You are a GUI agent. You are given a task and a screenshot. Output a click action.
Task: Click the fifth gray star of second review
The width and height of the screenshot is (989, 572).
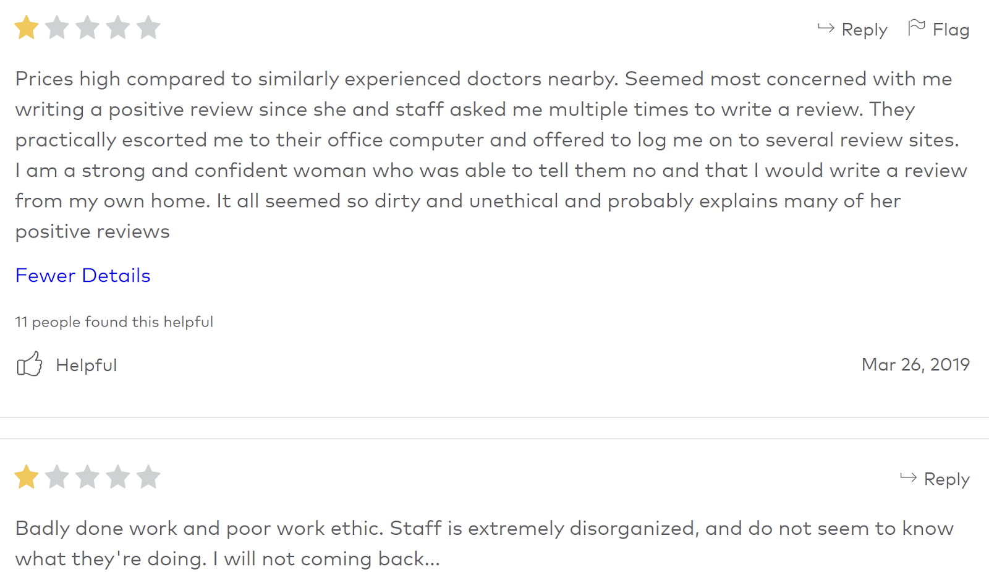(148, 477)
